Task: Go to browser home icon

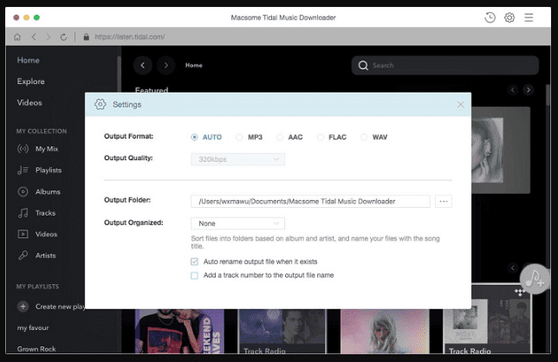Action: pos(17,36)
